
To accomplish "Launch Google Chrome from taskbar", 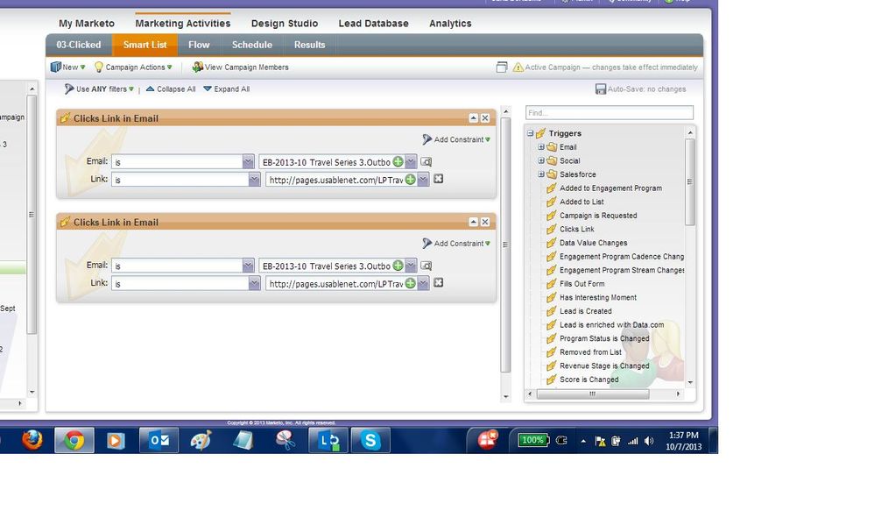I will (x=74, y=440).
